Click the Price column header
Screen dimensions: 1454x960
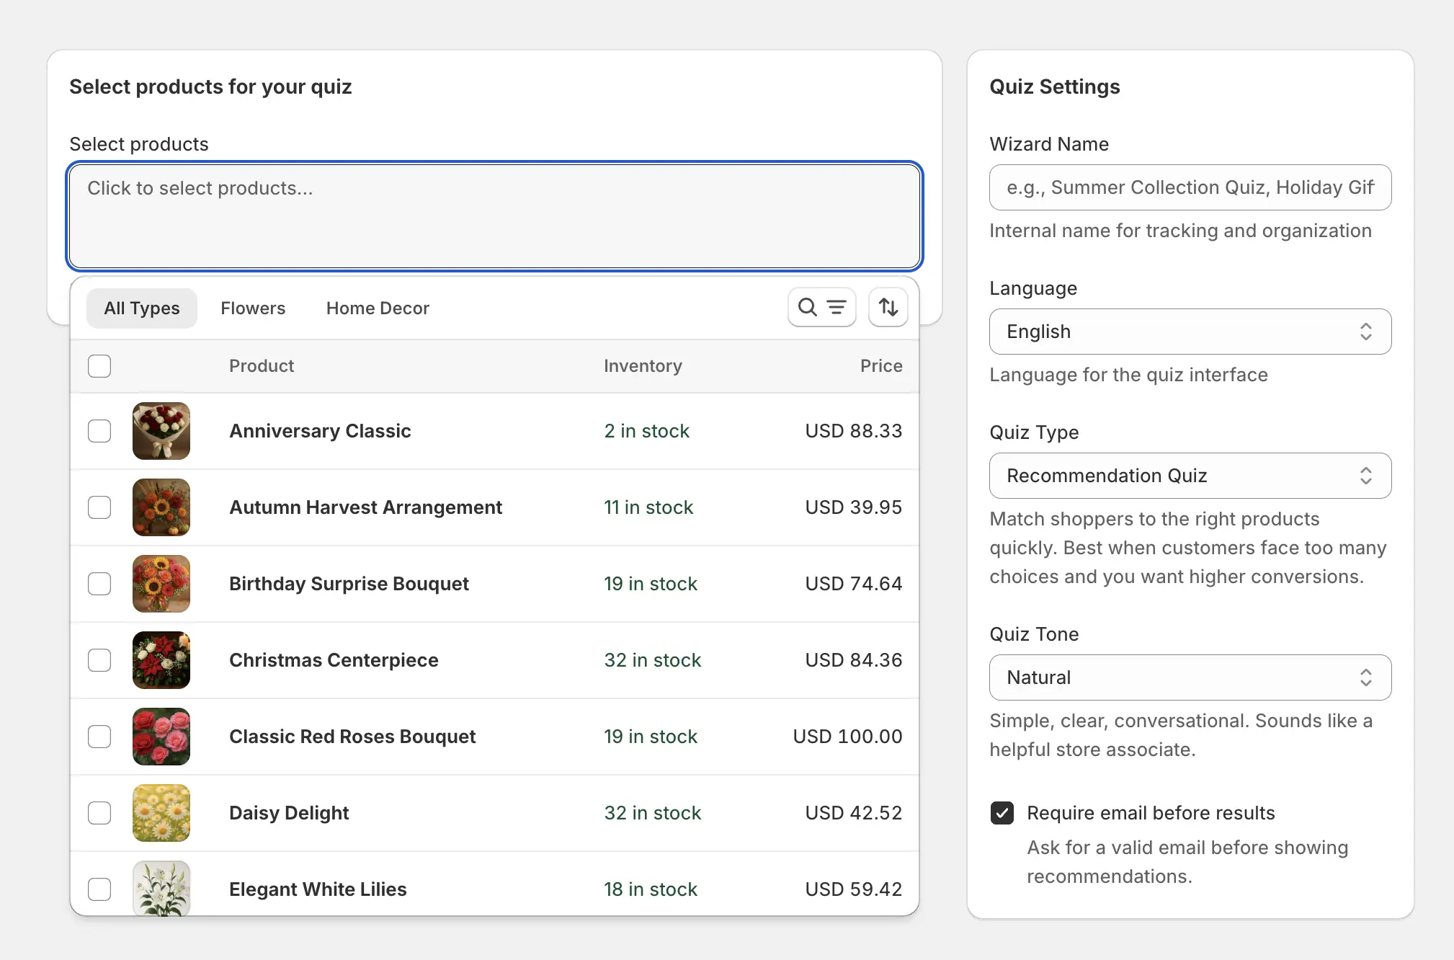[x=880, y=366]
